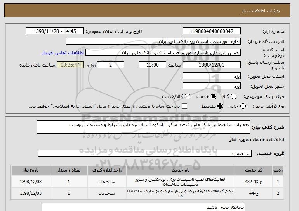Click the ایجاد کننده درخواست field
This screenshot has height=211, width=299.
pos(163,53)
